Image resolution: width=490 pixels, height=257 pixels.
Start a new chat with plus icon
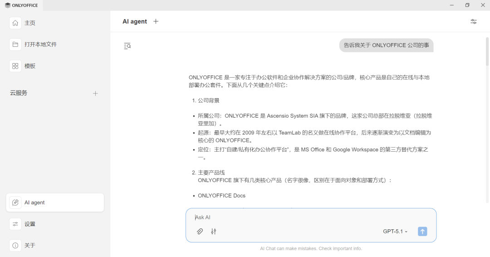coord(156,21)
